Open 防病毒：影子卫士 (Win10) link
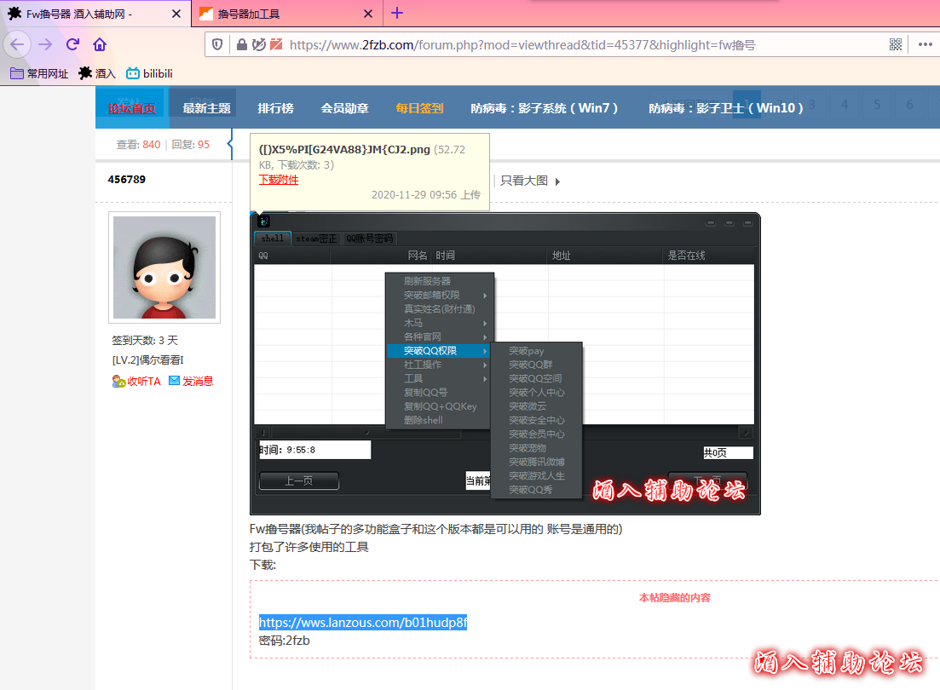 [725, 108]
